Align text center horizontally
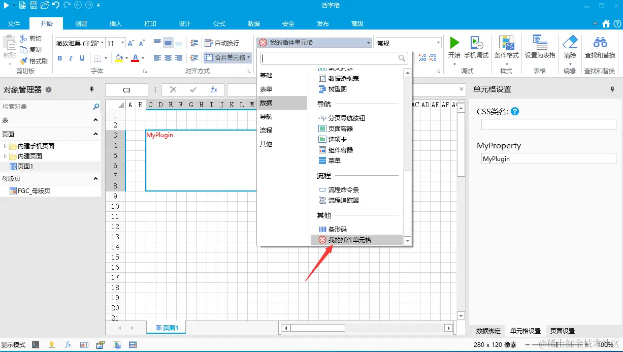Image resolution: width=623 pixels, height=352 pixels. [x=168, y=58]
